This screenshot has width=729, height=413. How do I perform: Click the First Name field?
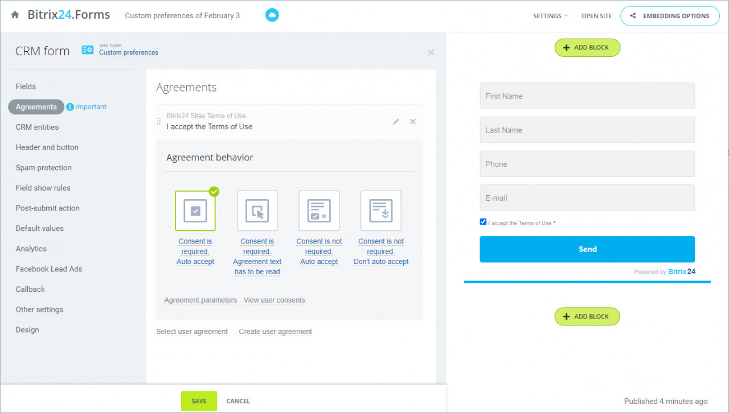(x=587, y=96)
